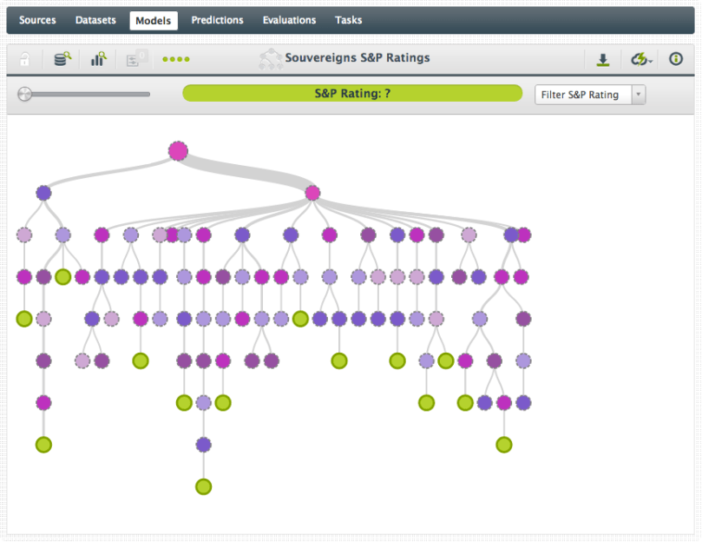Select the Tasks tab
The height and width of the screenshot is (542, 702).
348,20
